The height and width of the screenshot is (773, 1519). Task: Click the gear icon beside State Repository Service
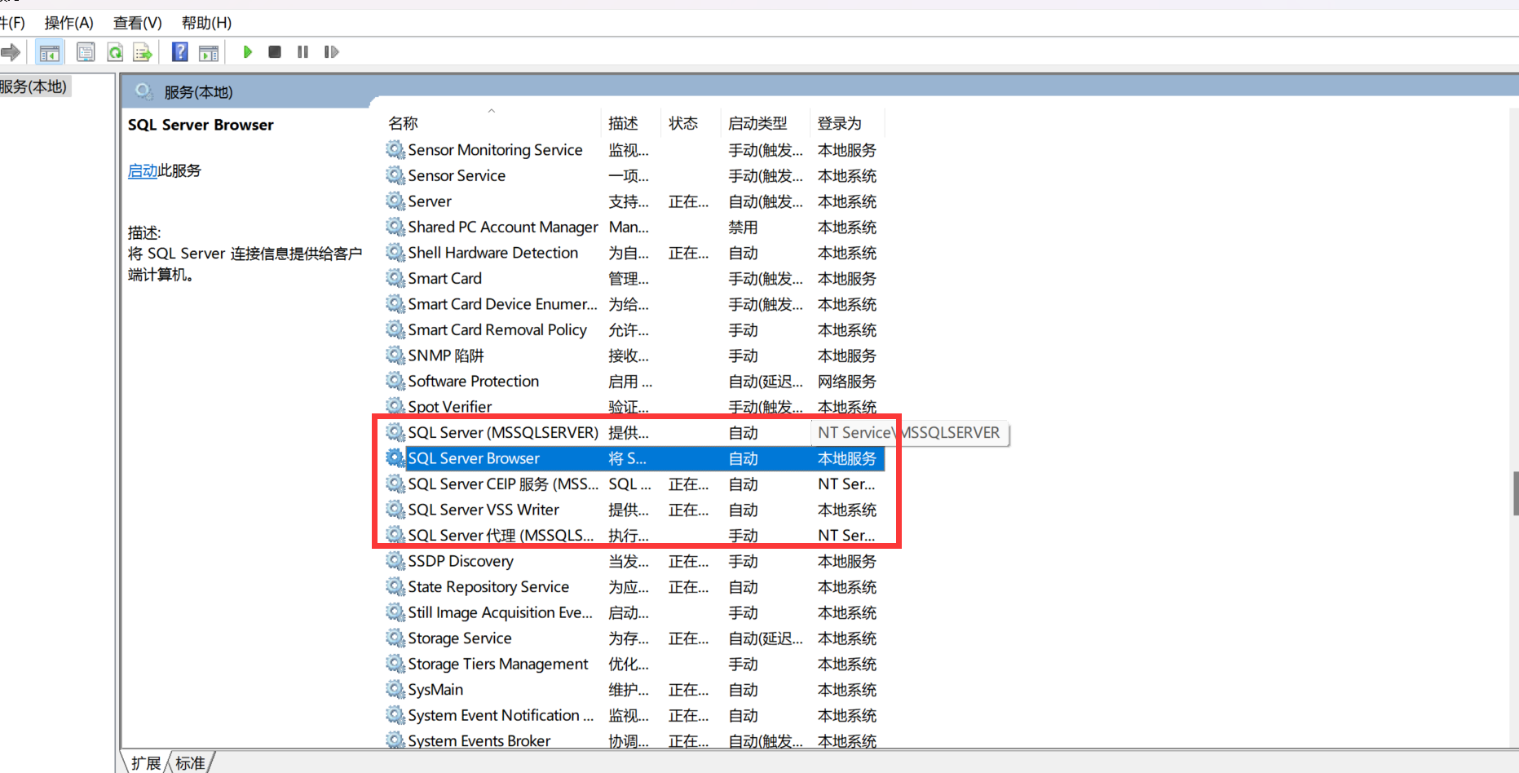coord(395,587)
